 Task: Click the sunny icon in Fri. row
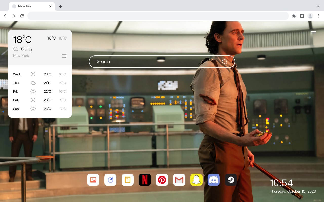point(33,91)
